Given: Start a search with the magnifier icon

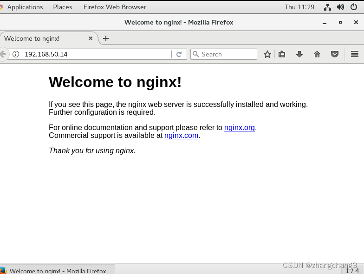Looking at the screenshot, I should click(x=196, y=54).
